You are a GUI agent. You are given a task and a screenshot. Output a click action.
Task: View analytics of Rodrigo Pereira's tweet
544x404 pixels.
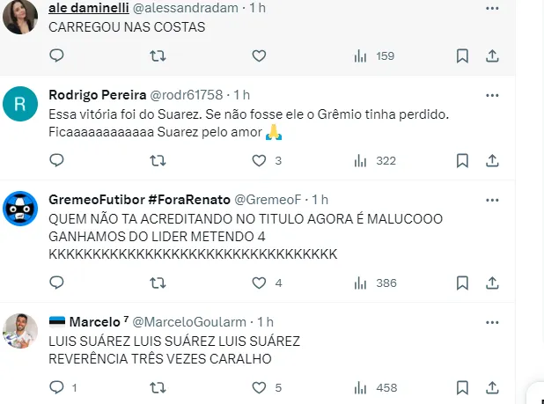[359, 161]
